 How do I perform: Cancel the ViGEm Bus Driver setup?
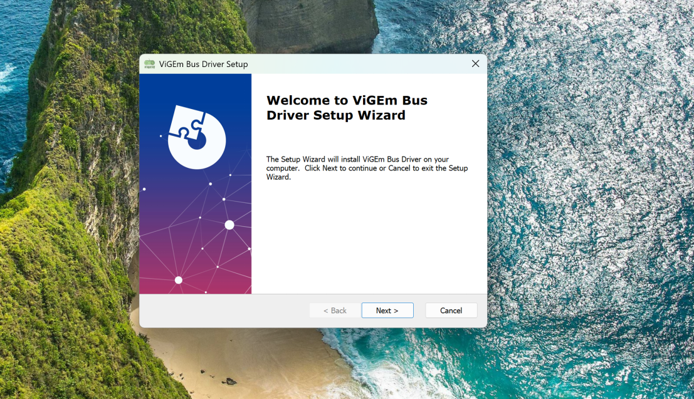pos(451,311)
